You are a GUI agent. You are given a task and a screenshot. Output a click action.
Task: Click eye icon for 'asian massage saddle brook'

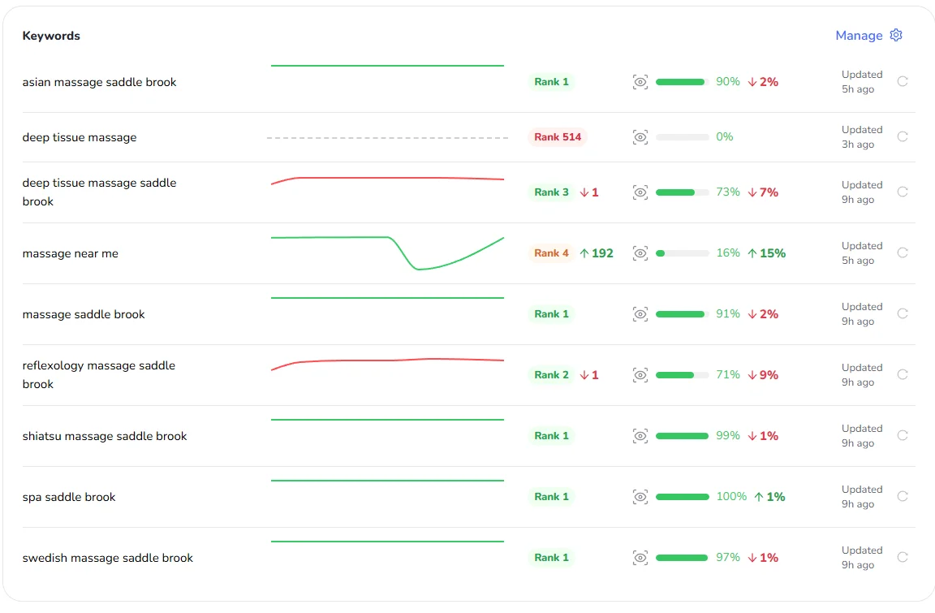tap(640, 82)
